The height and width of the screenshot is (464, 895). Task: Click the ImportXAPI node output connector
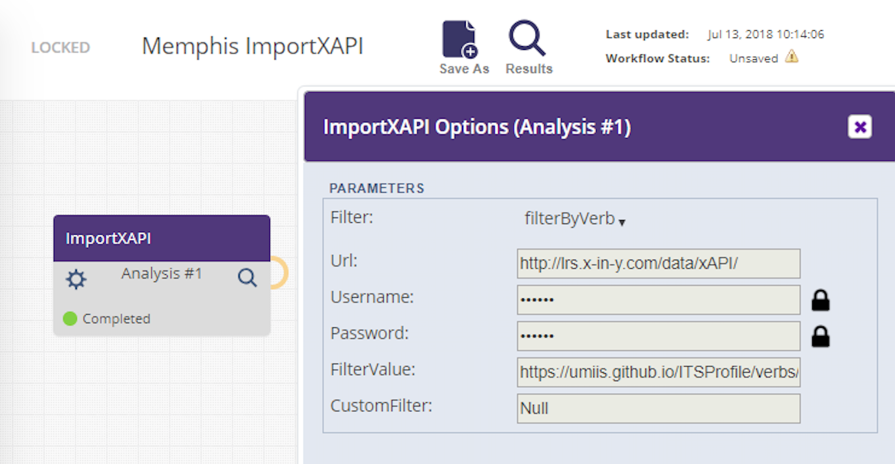[x=281, y=273]
